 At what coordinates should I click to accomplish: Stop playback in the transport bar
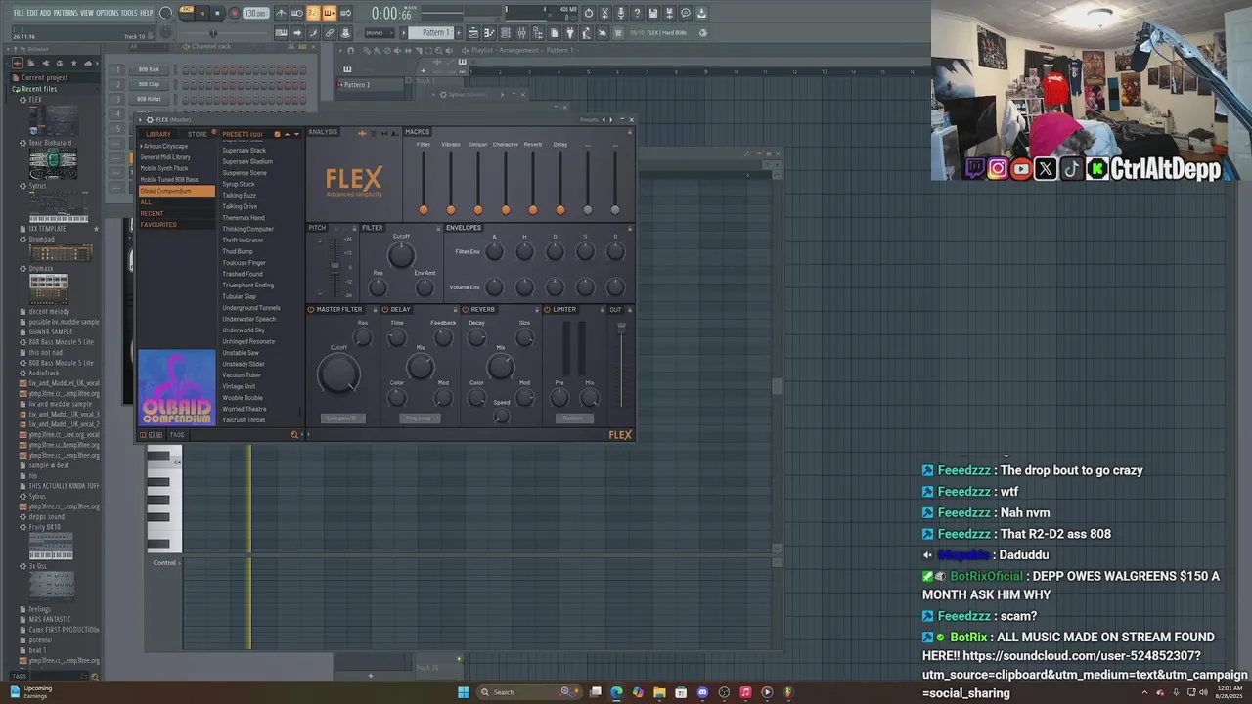tap(218, 13)
